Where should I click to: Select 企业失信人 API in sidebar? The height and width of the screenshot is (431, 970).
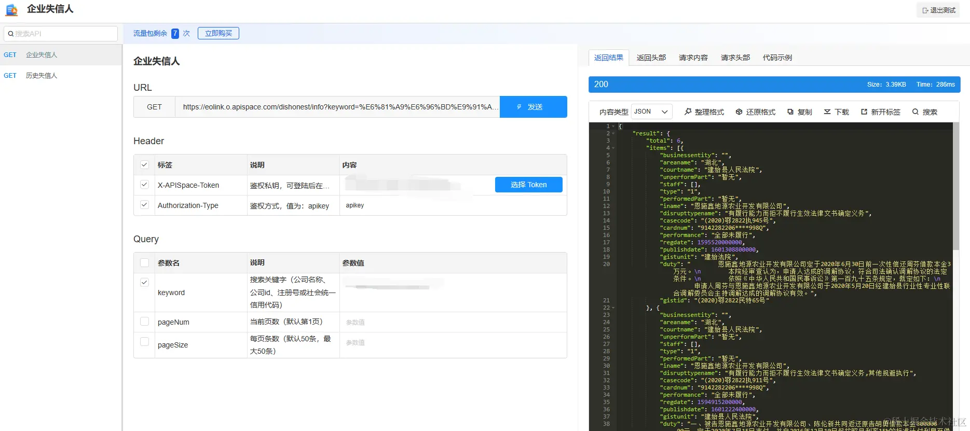[x=61, y=54]
